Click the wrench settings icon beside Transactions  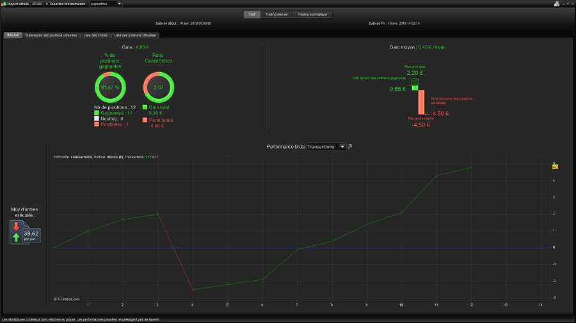click(350, 146)
